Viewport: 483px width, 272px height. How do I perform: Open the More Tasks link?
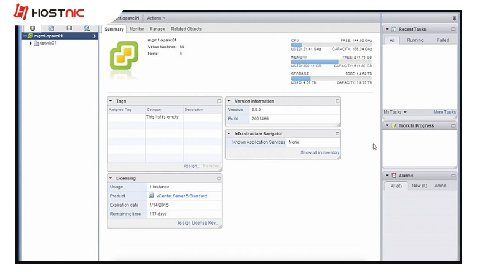pyautogui.click(x=444, y=112)
